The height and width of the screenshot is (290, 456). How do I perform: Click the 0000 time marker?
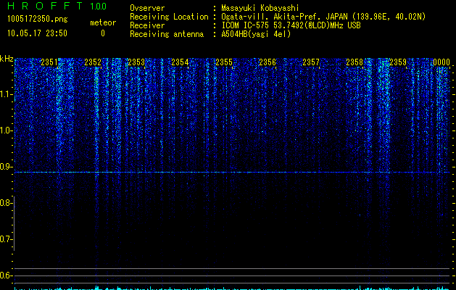(442, 62)
